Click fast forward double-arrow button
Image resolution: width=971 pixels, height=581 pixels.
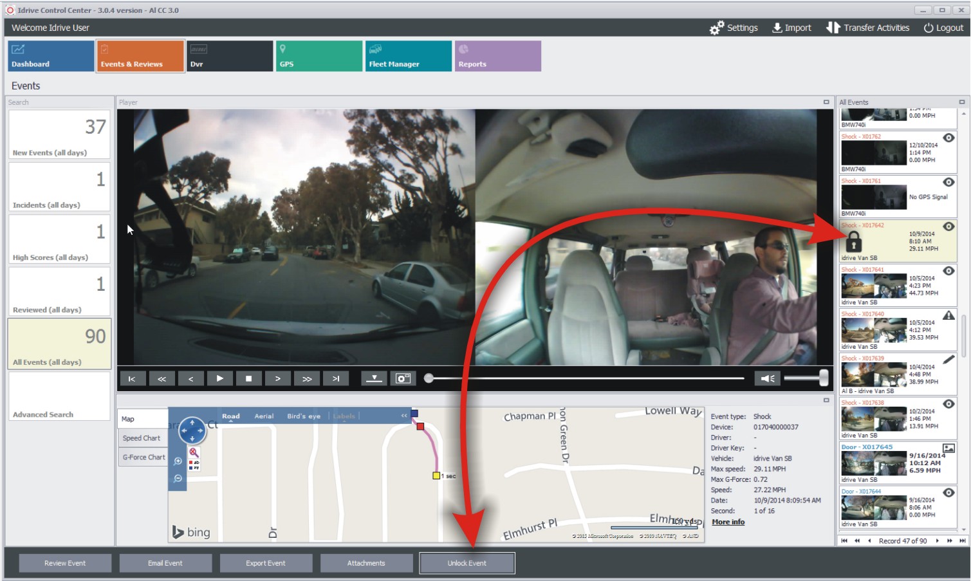click(x=307, y=378)
